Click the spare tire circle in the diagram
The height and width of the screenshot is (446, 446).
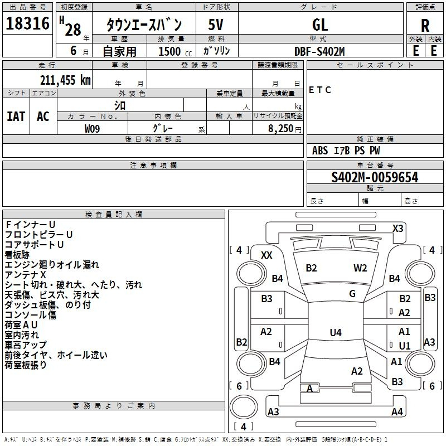click(x=244, y=406)
